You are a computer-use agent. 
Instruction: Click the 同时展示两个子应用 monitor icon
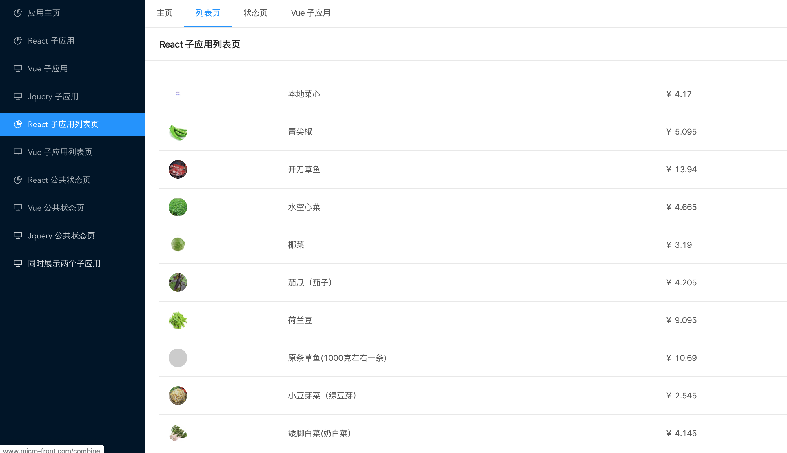[x=18, y=263]
